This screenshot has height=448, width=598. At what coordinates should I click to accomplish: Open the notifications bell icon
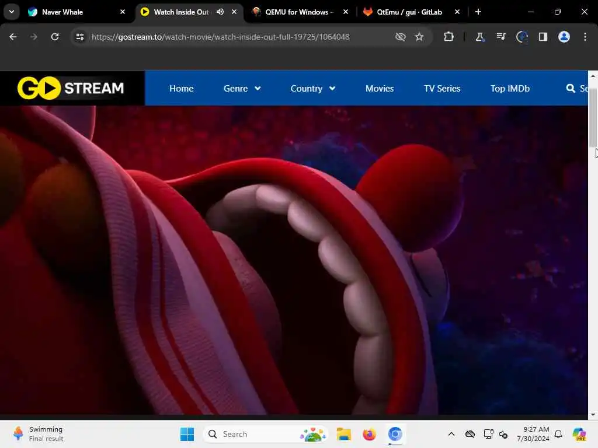tap(558, 434)
